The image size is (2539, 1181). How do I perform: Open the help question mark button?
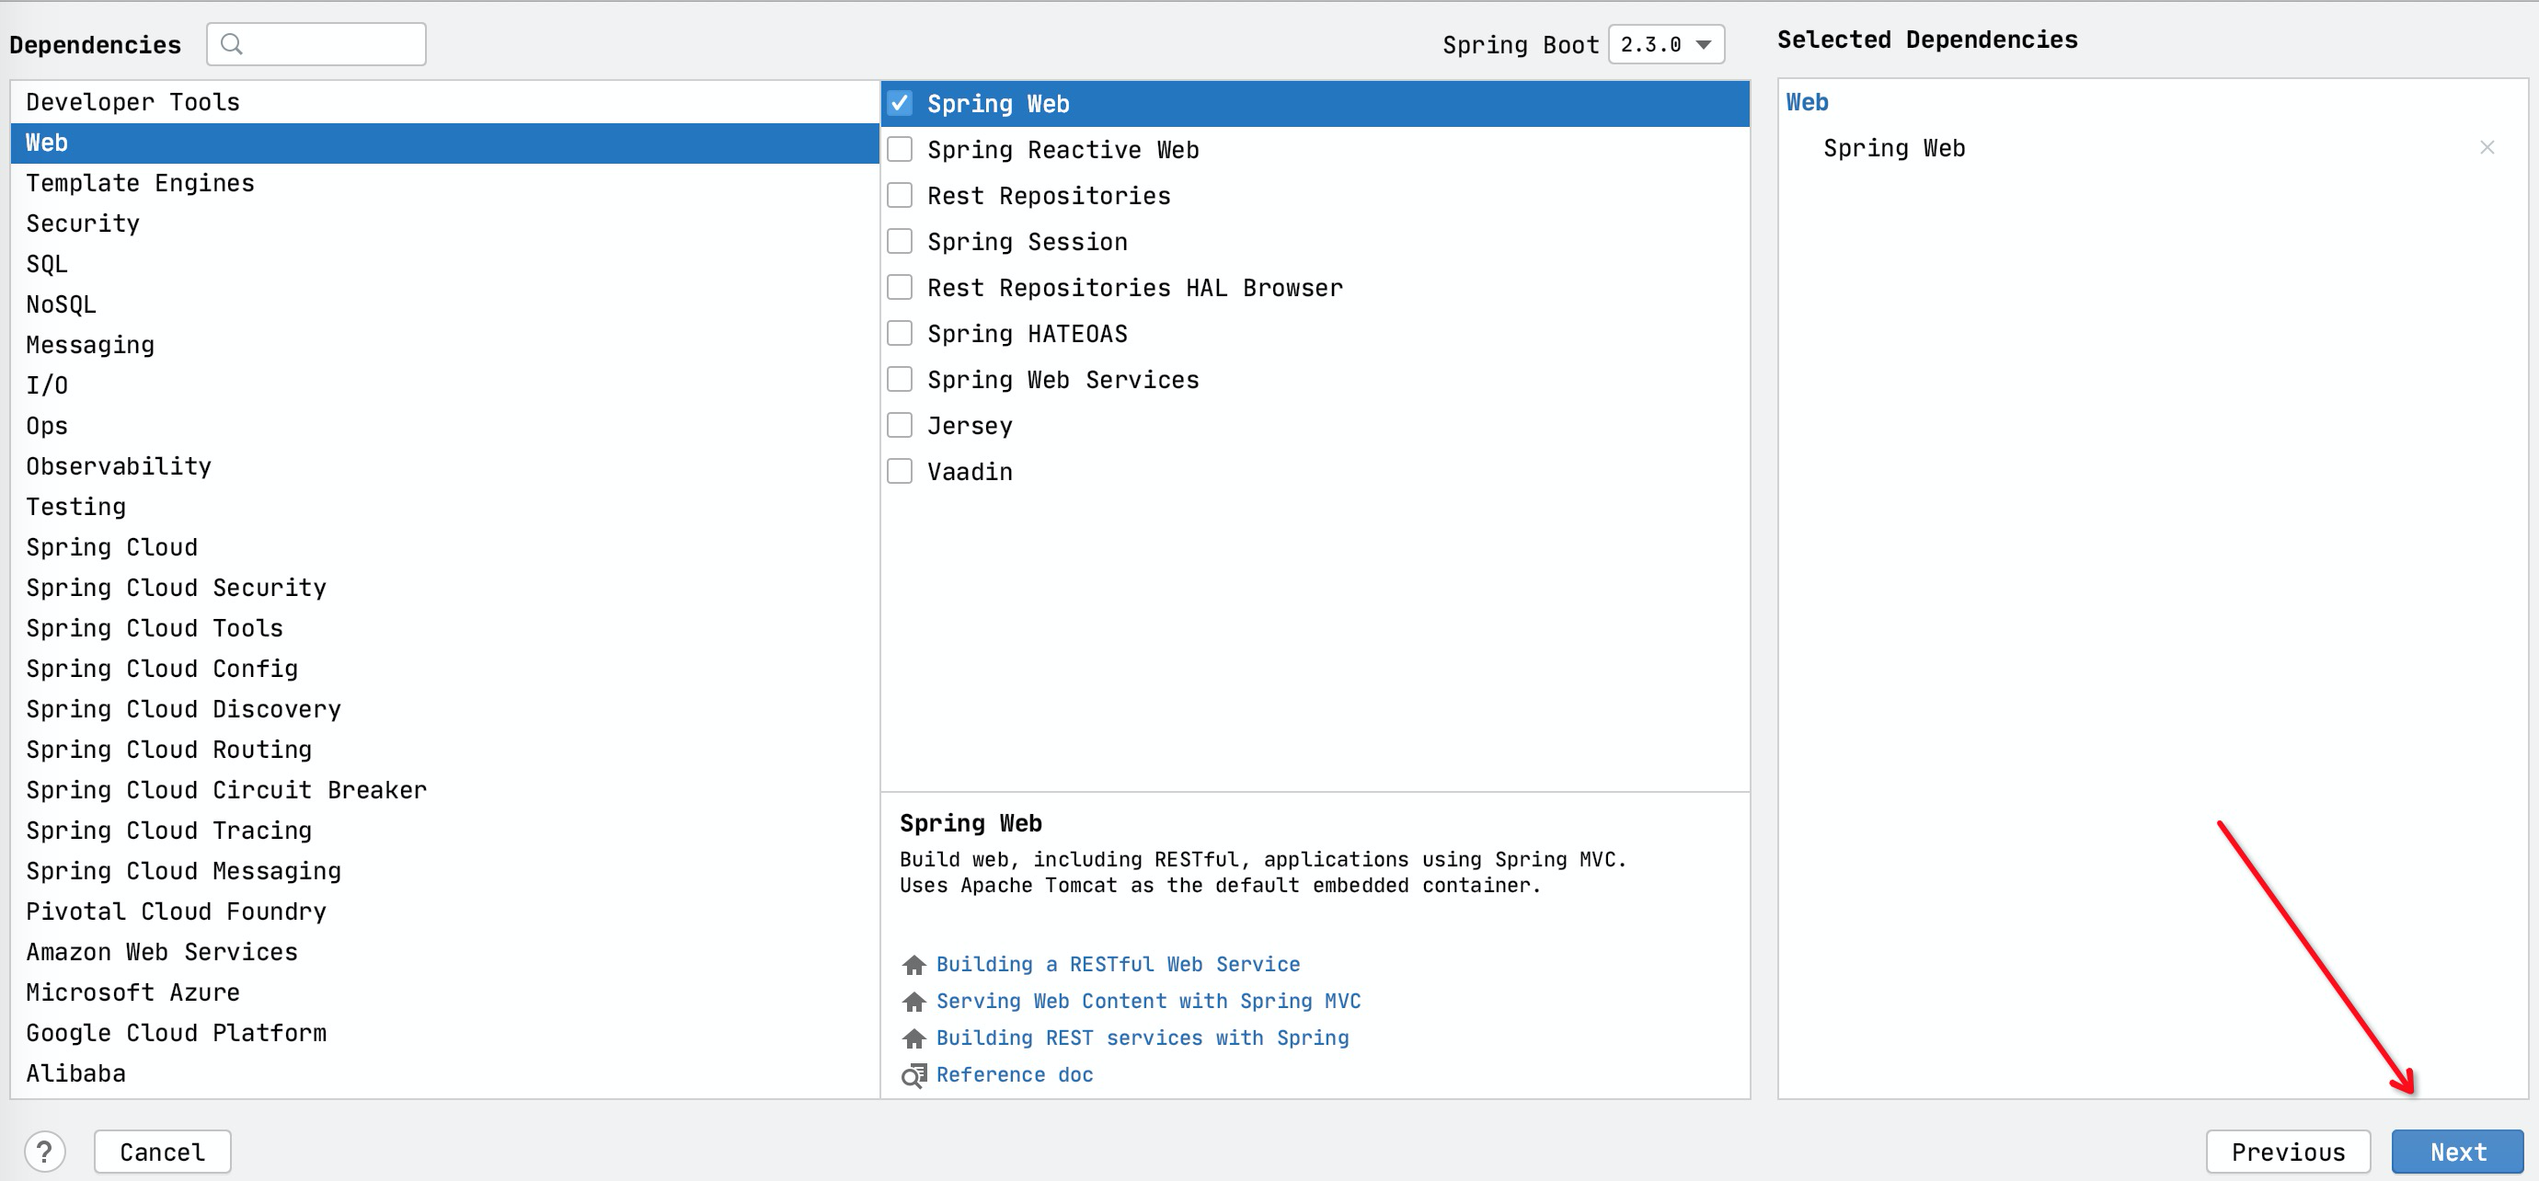44,1152
